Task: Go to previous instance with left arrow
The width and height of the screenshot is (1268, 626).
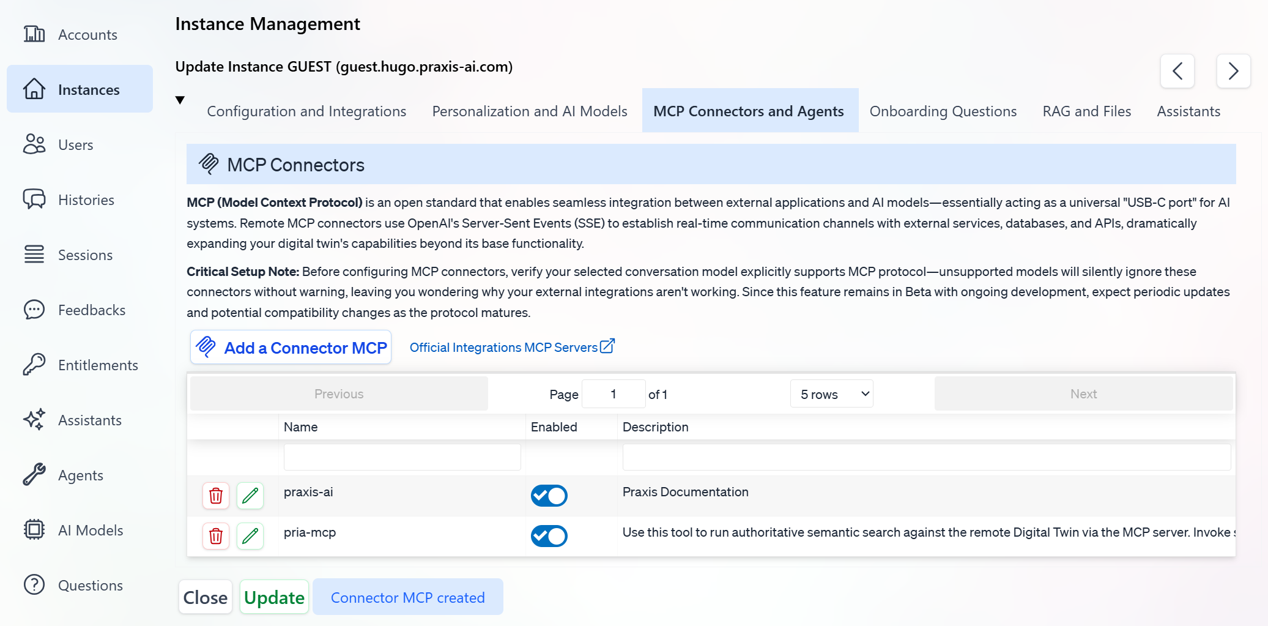Action: point(1177,72)
